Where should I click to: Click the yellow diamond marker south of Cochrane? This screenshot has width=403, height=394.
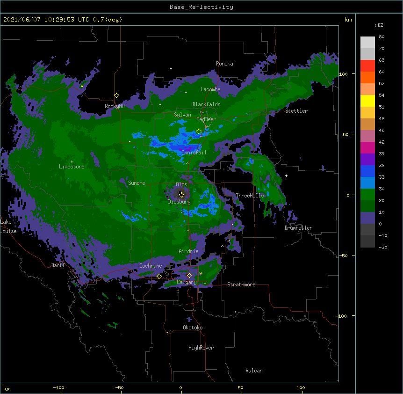pyautogui.click(x=159, y=276)
